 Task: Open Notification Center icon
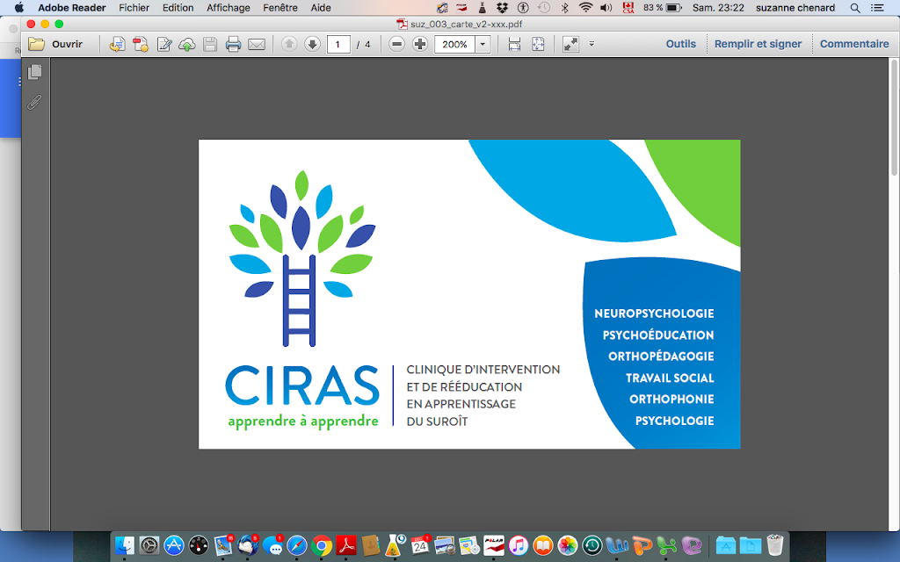pos(877,8)
